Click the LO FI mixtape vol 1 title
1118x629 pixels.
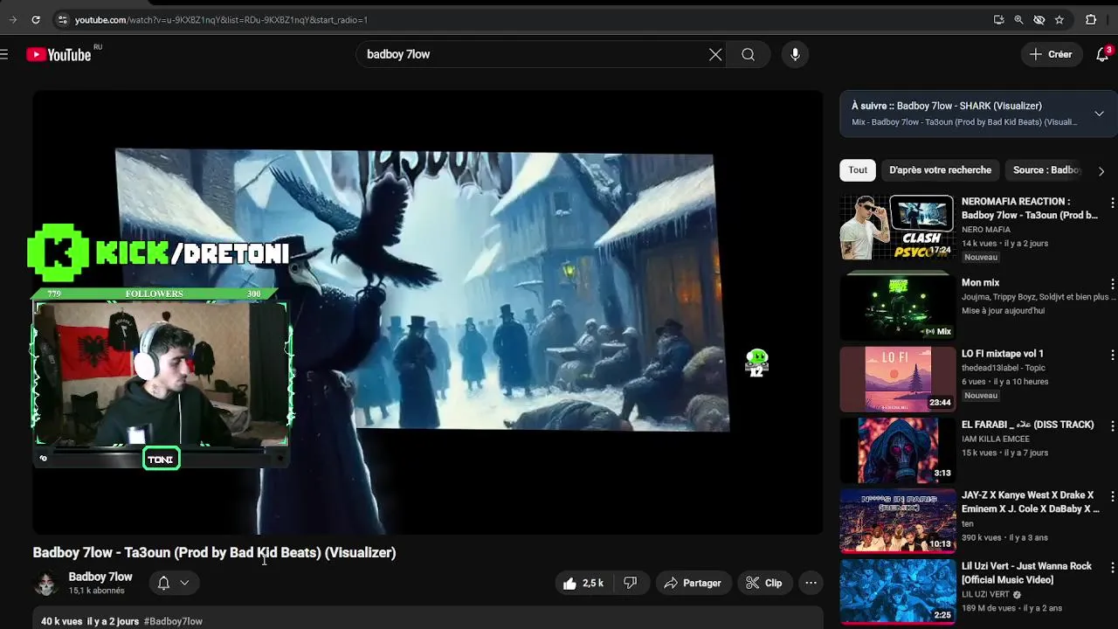(x=1003, y=354)
